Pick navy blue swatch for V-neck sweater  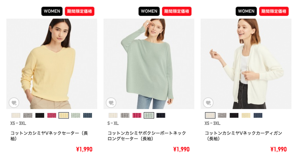coord(88,115)
